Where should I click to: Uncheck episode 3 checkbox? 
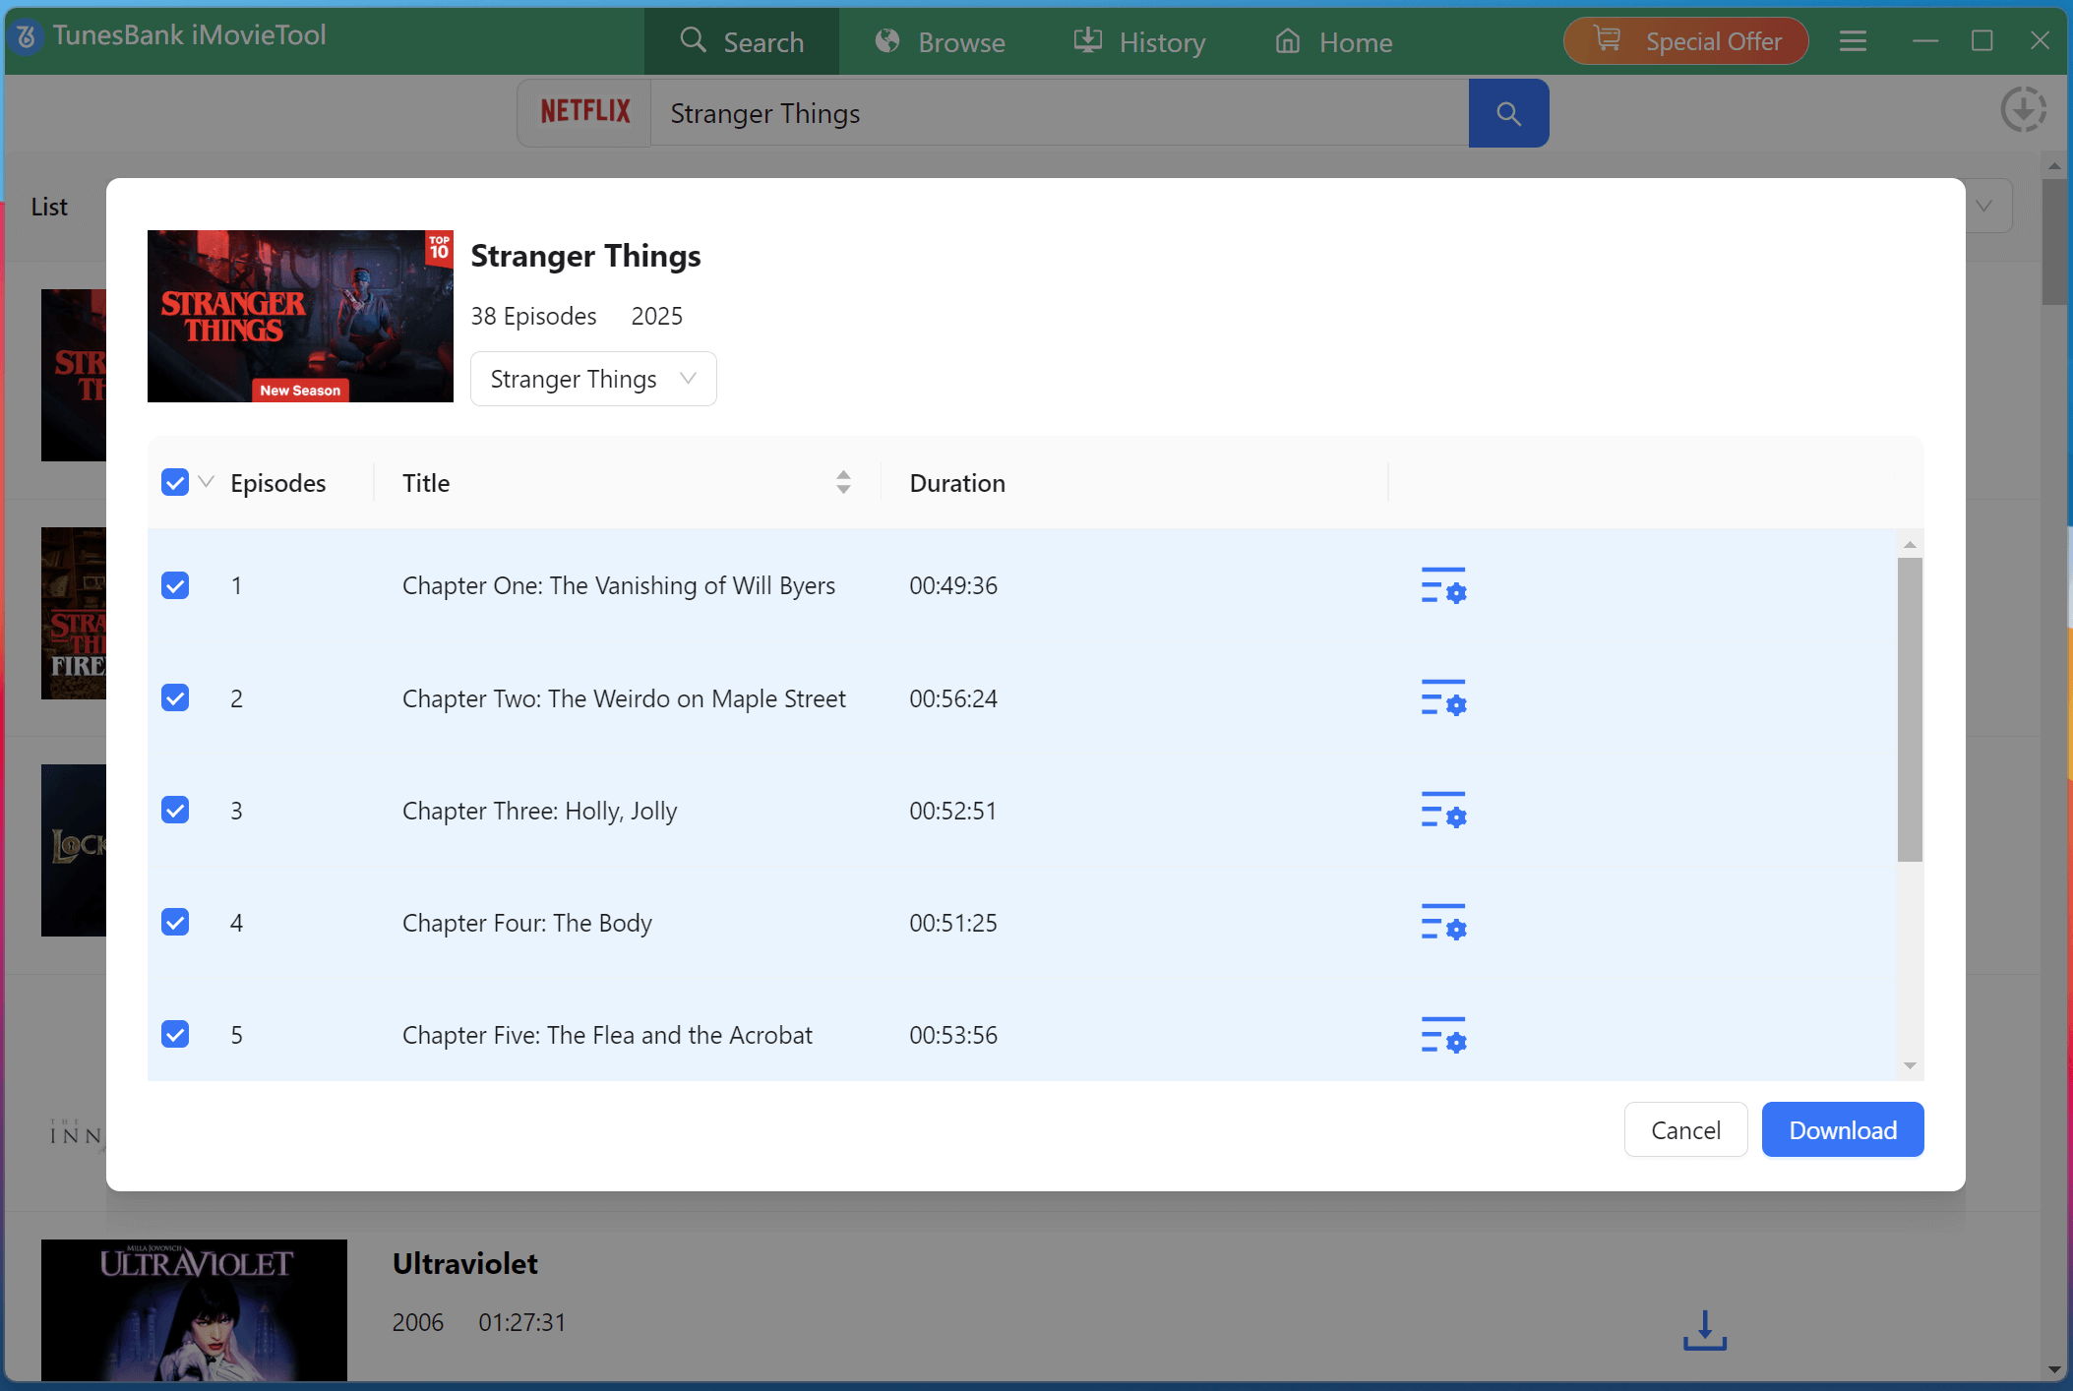coord(175,810)
